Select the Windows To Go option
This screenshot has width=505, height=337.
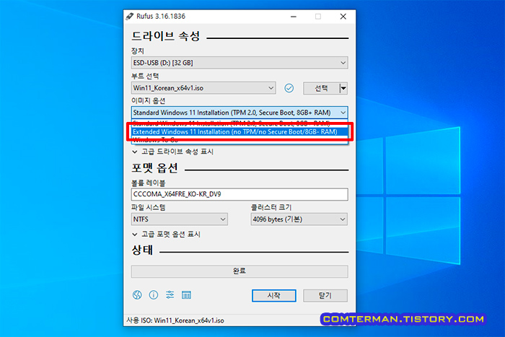click(x=240, y=140)
